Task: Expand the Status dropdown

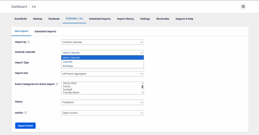Action: [102, 102]
